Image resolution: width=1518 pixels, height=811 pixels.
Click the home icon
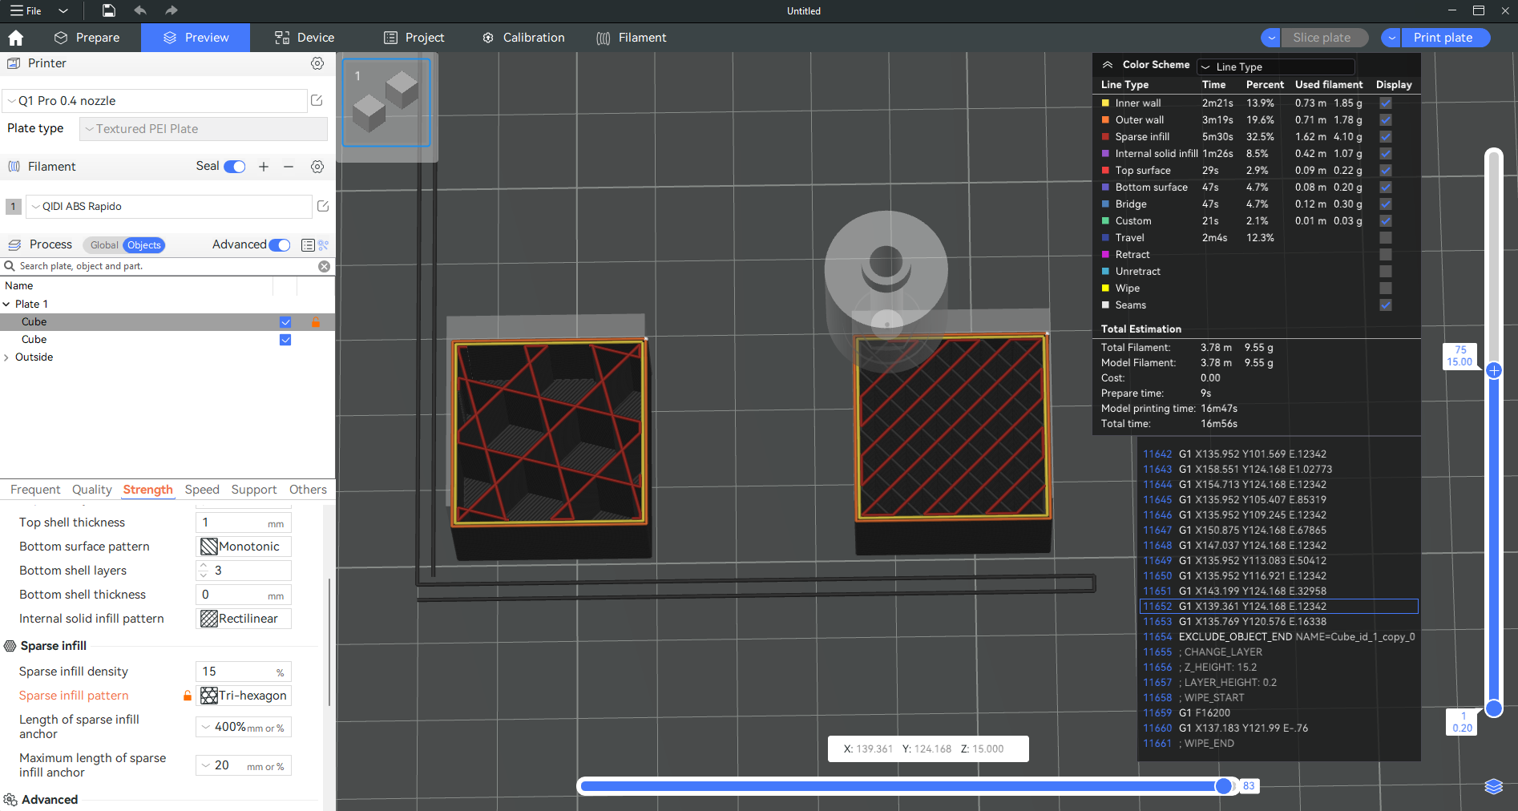pyautogui.click(x=15, y=38)
